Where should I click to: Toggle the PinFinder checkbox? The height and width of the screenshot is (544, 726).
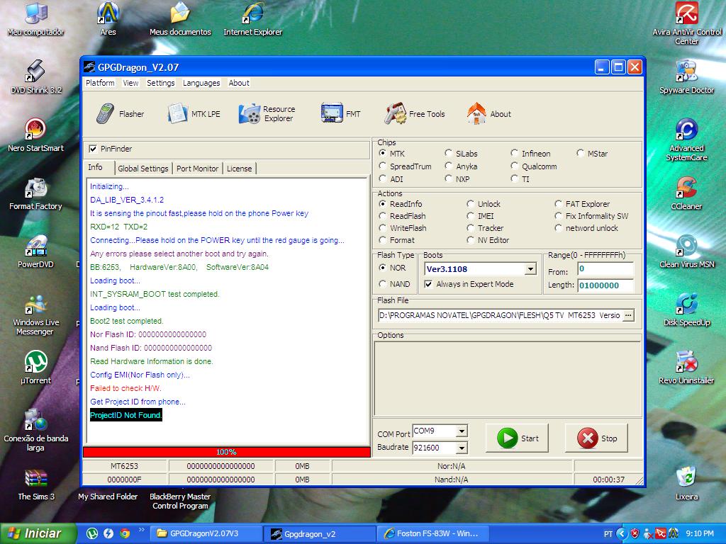pos(93,149)
